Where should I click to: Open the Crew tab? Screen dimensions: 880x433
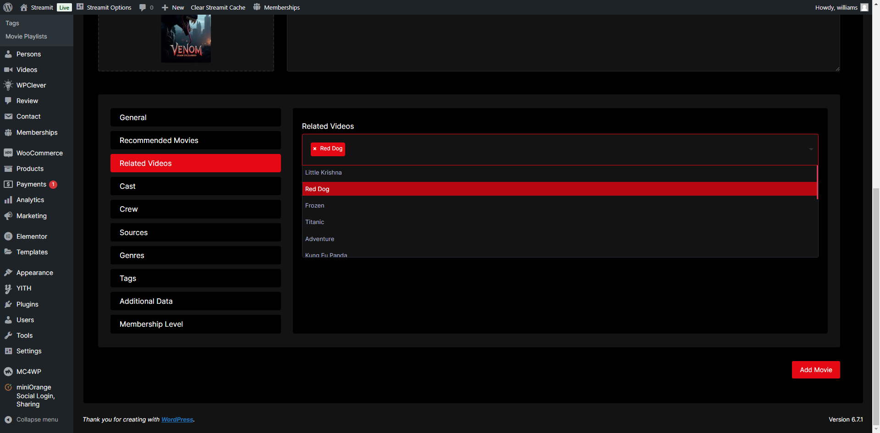pos(196,209)
